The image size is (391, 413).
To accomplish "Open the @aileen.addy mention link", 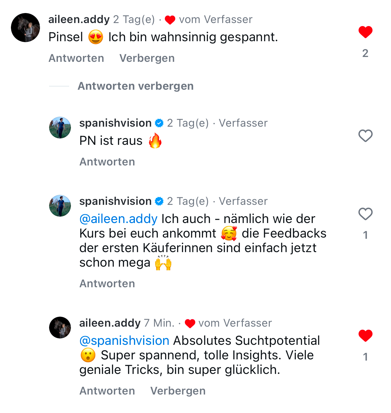I will coord(119,219).
